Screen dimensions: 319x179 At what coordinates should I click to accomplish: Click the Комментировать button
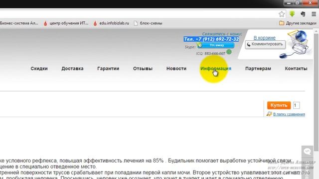pyautogui.click(x=265, y=44)
